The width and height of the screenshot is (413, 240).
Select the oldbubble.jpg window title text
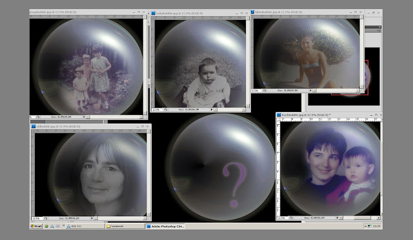(58, 126)
